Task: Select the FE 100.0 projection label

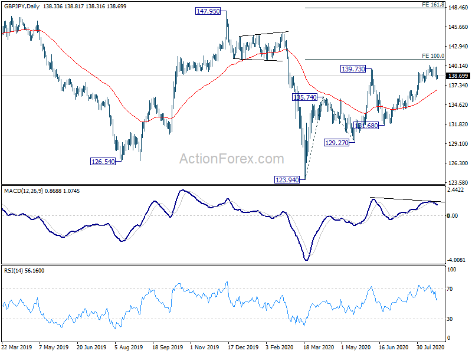Action: coord(433,56)
